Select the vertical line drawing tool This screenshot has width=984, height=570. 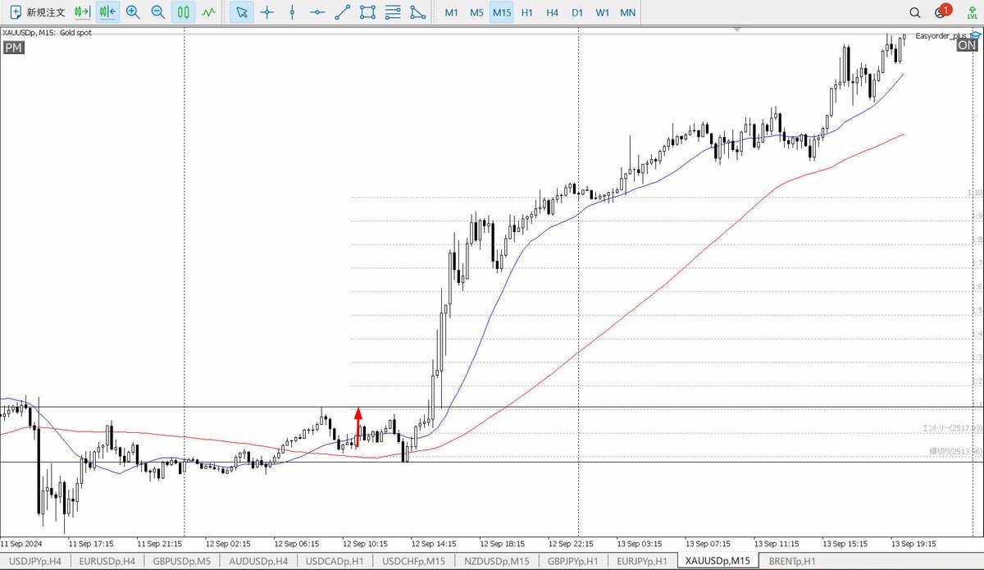point(292,12)
